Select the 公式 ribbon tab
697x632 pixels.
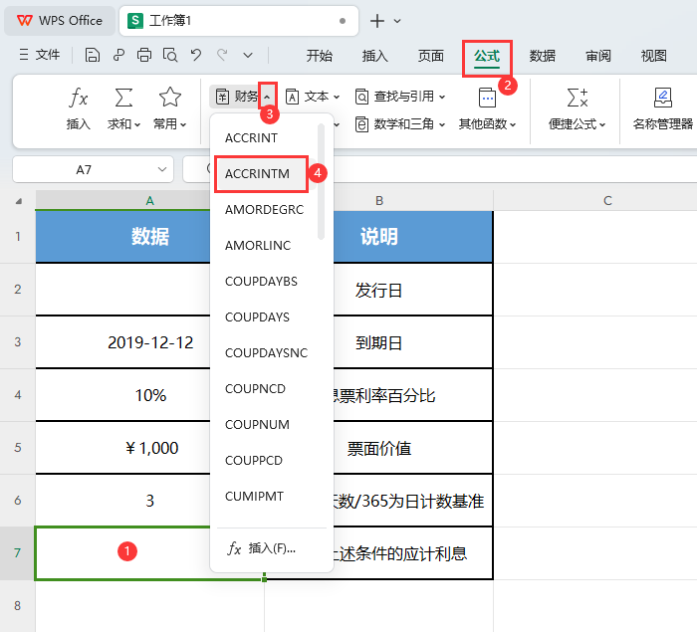click(x=487, y=57)
